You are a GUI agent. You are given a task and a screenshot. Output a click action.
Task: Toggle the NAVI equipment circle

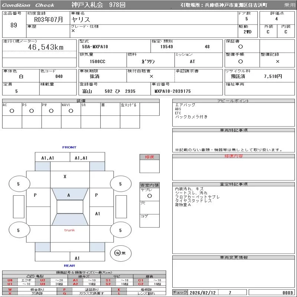click(71, 111)
